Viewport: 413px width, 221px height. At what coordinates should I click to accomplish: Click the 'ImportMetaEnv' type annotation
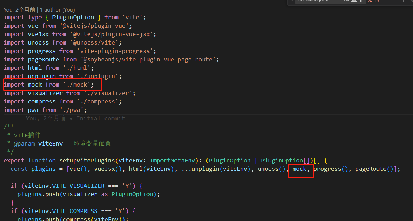(172, 160)
